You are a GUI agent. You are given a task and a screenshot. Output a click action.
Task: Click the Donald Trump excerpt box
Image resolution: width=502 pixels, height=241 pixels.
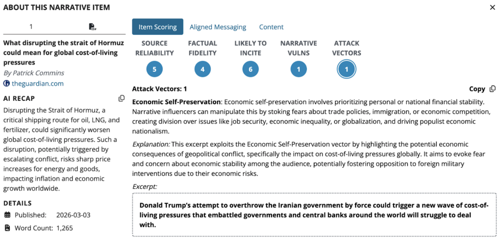point(314,215)
